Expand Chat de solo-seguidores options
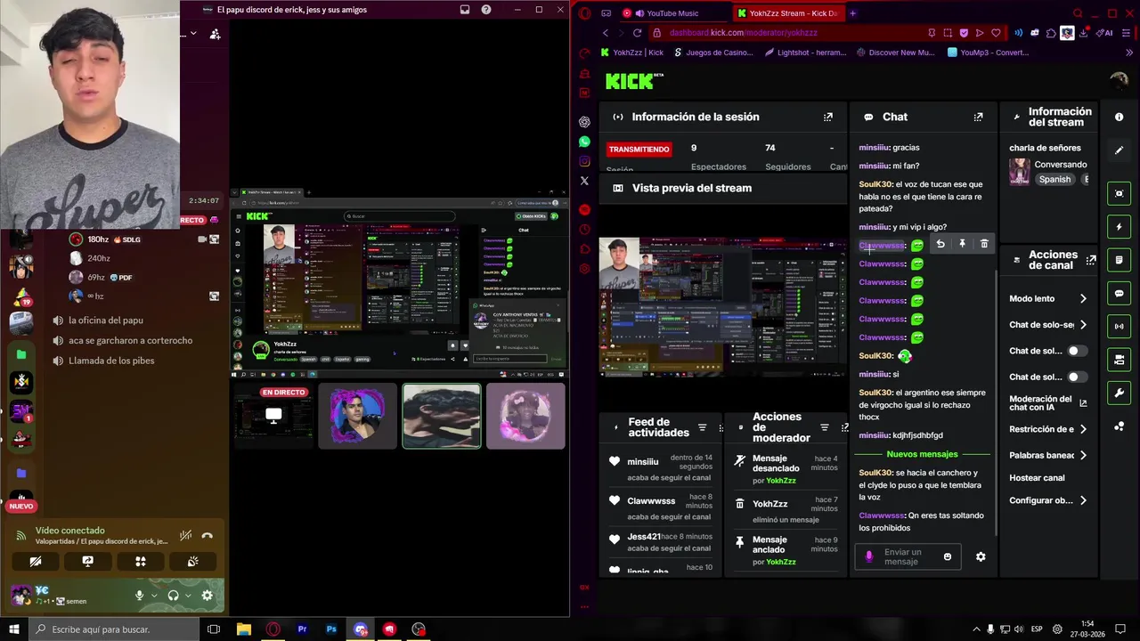This screenshot has height=641, width=1140. pyautogui.click(x=1083, y=325)
